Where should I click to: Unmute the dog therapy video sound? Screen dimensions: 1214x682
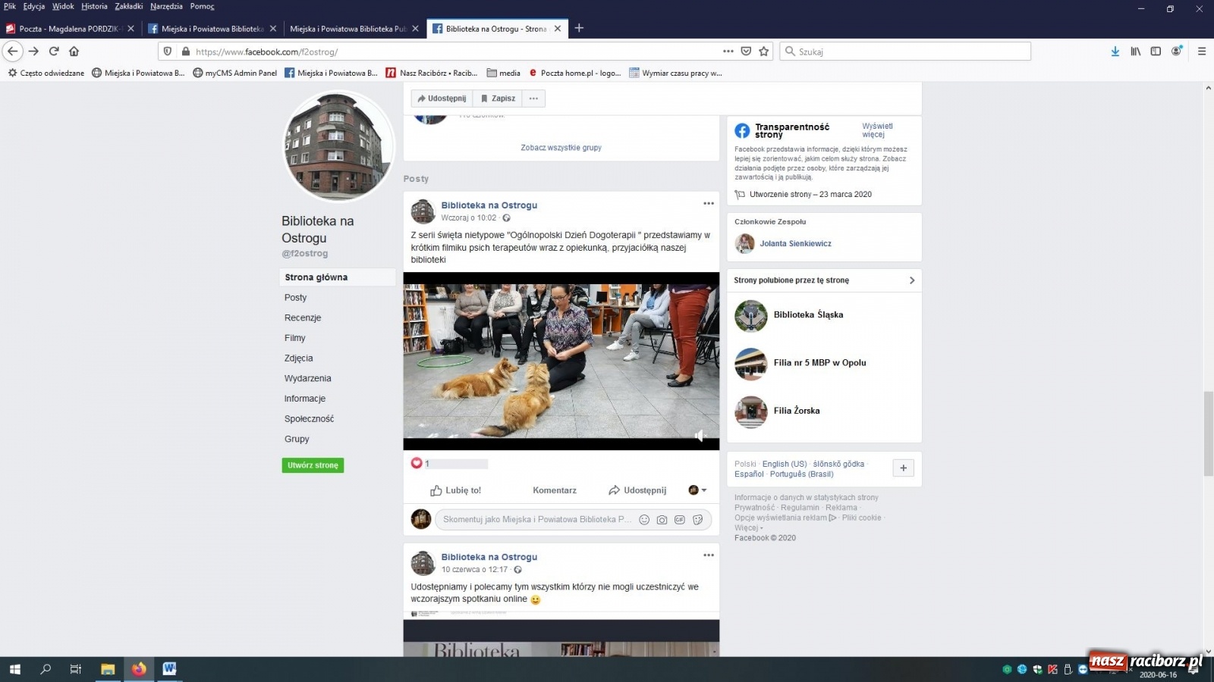[700, 436]
